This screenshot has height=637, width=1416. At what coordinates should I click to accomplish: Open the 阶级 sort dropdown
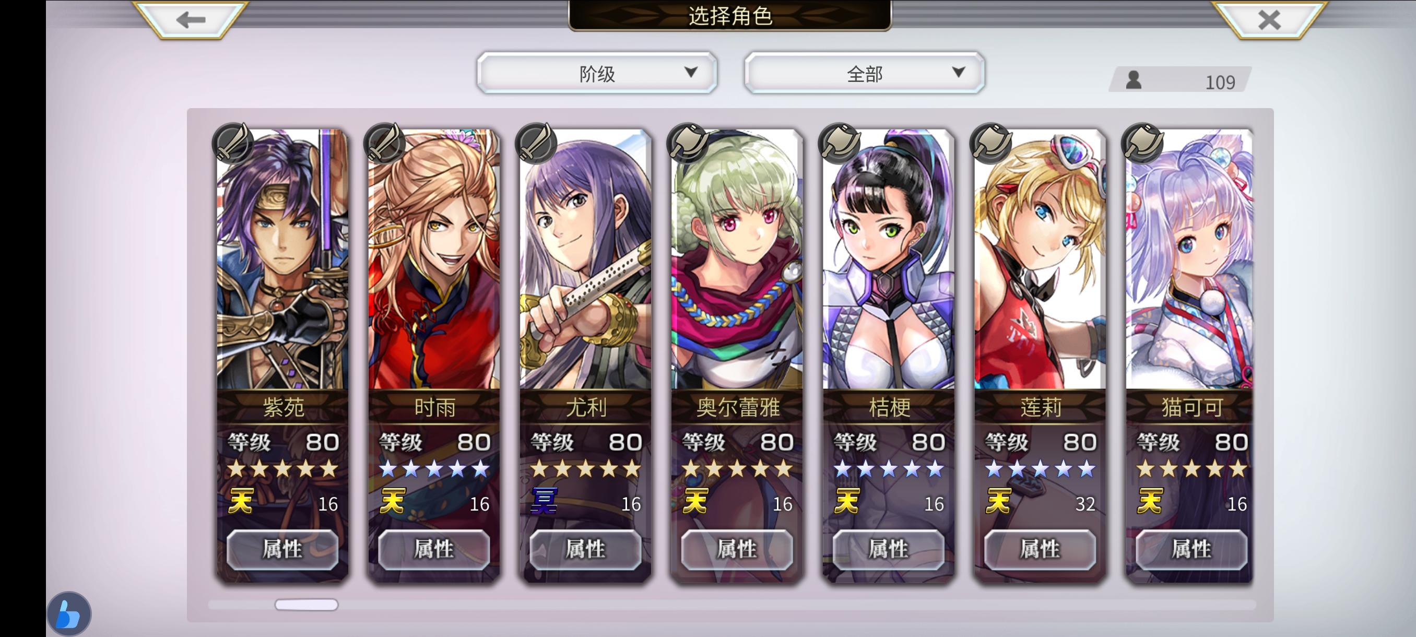pyautogui.click(x=597, y=73)
